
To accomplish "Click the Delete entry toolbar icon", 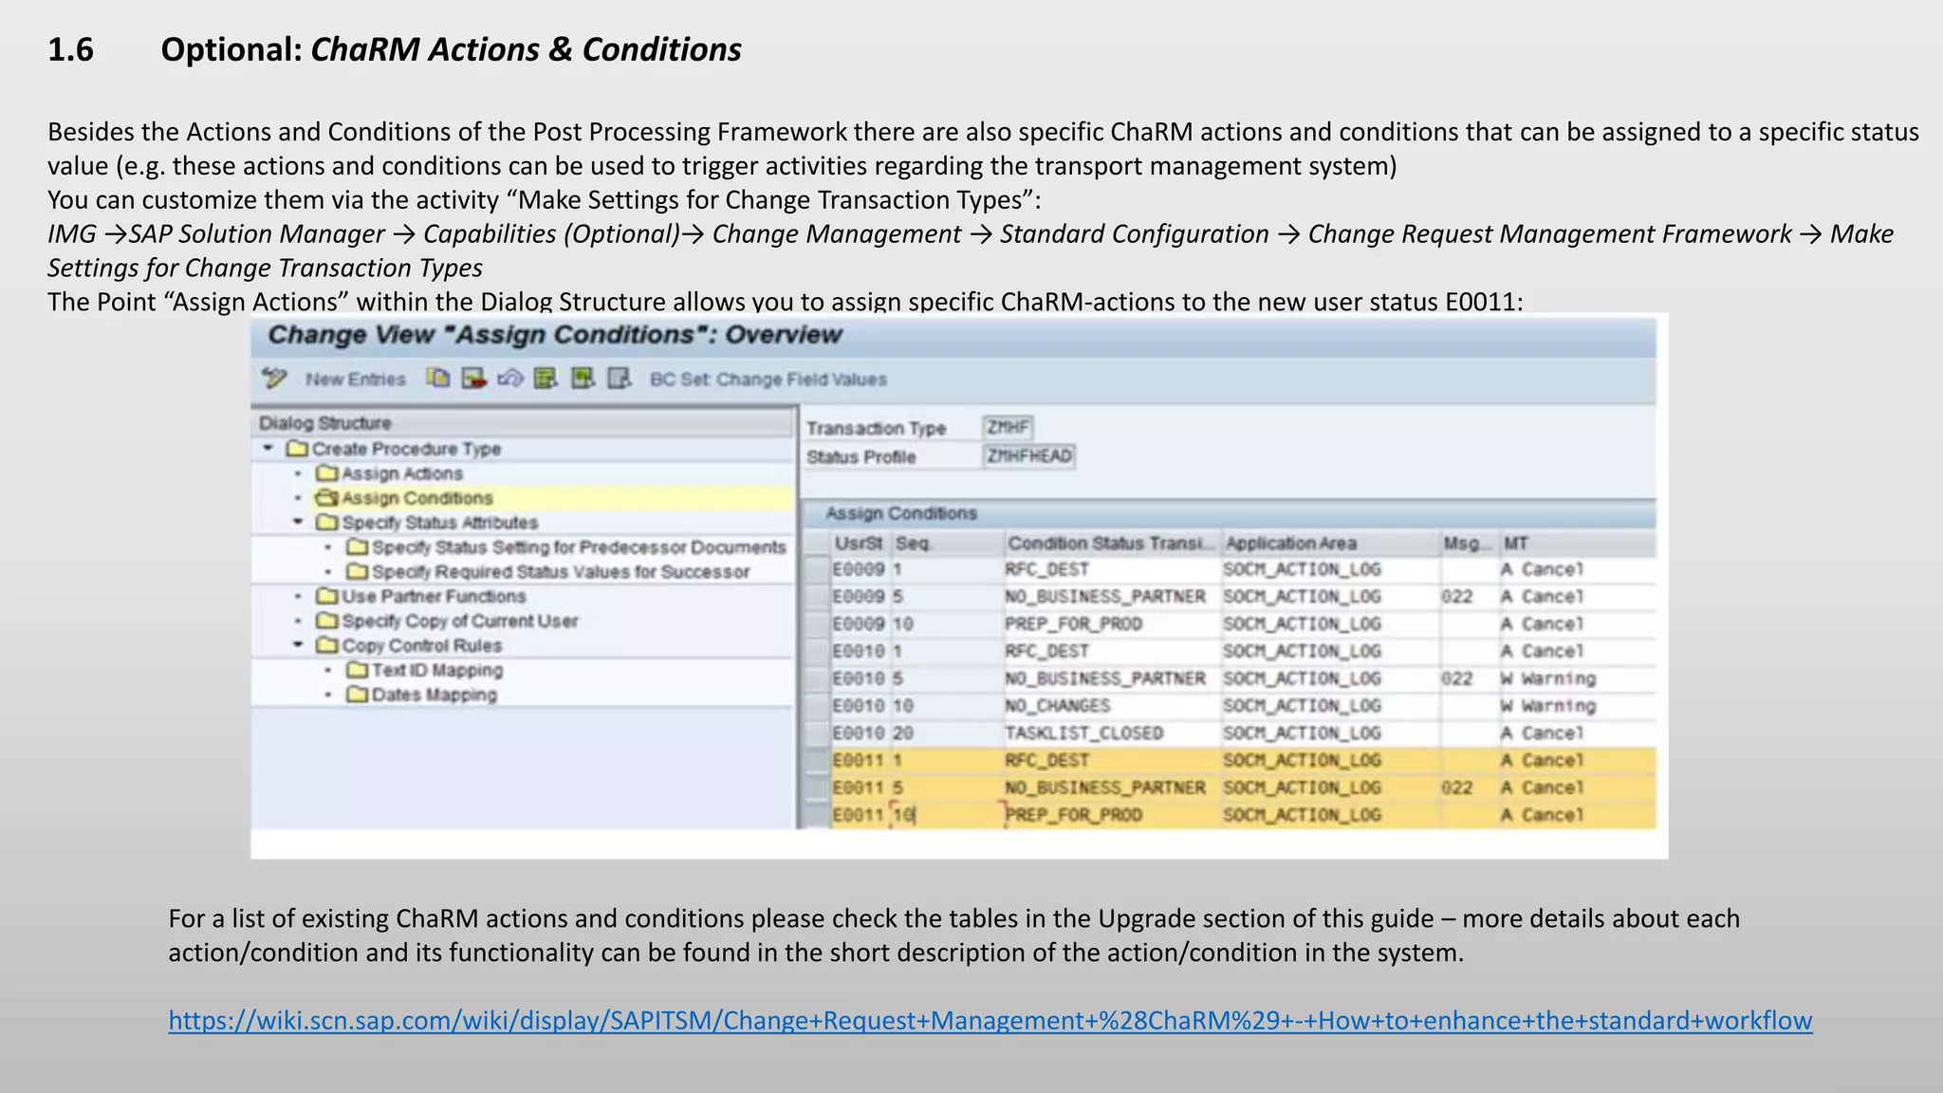I will pyautogui.click(x=473, y=379).
